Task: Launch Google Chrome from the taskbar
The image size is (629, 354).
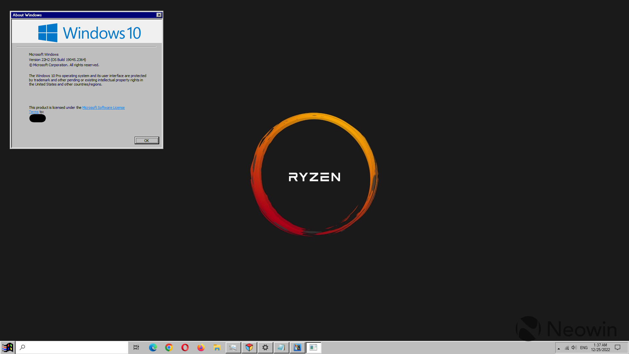Action: (x=169, y=347)
